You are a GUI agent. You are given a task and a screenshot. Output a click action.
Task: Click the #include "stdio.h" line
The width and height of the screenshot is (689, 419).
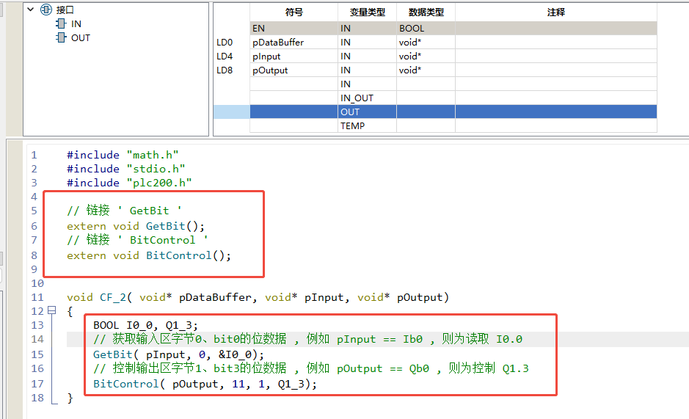(x=125, y=170)
